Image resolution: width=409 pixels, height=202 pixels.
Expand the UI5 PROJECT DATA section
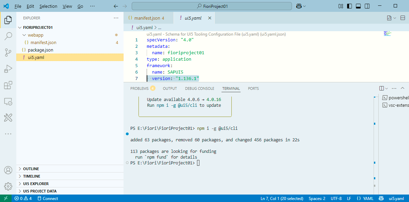[70, 191]
